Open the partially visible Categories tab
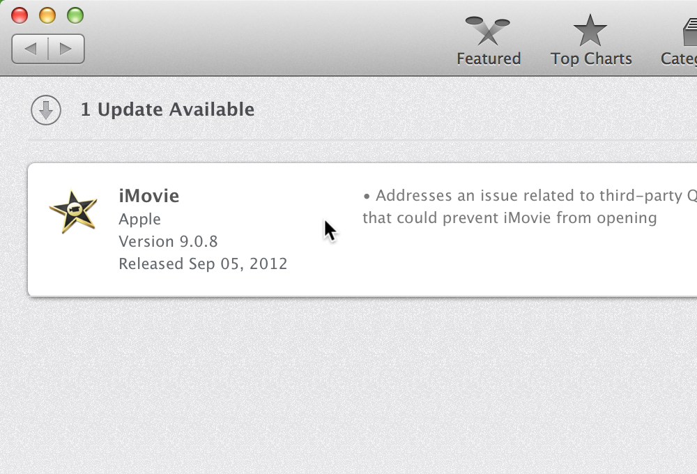Viewport: 697px width, 474px height. [679, 40]
